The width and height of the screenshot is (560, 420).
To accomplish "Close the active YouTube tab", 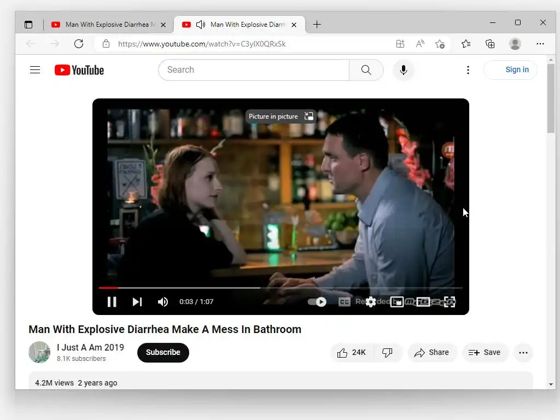I will (294, 25).
